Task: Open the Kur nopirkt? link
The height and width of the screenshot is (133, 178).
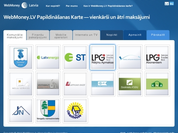Action: (53, 6)
